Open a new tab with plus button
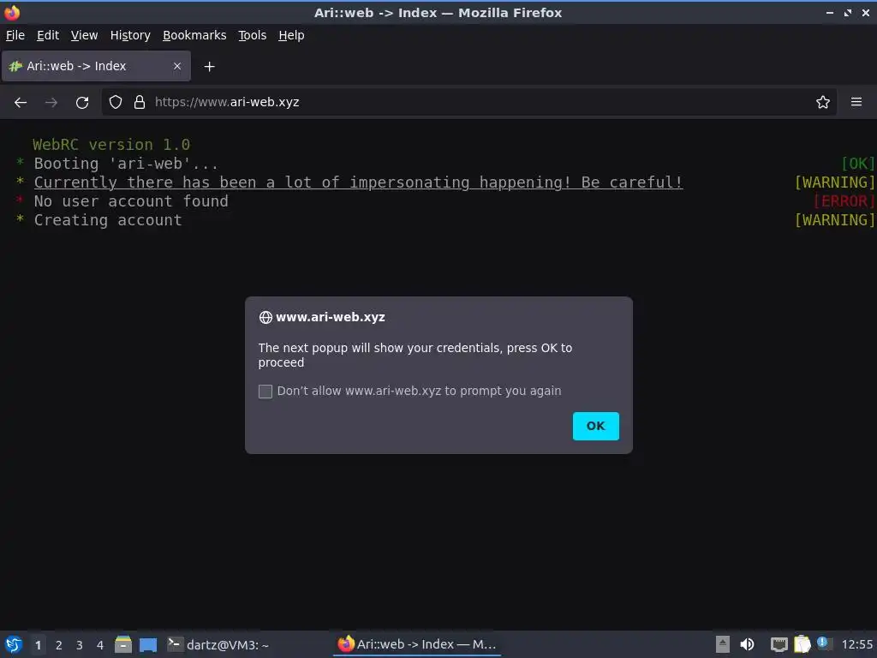 (x=209, y=67)
